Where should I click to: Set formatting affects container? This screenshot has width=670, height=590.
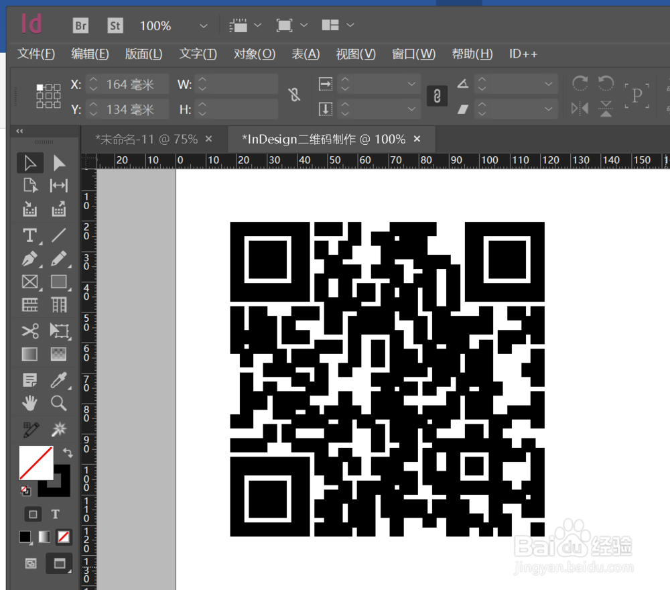[33, 514]
